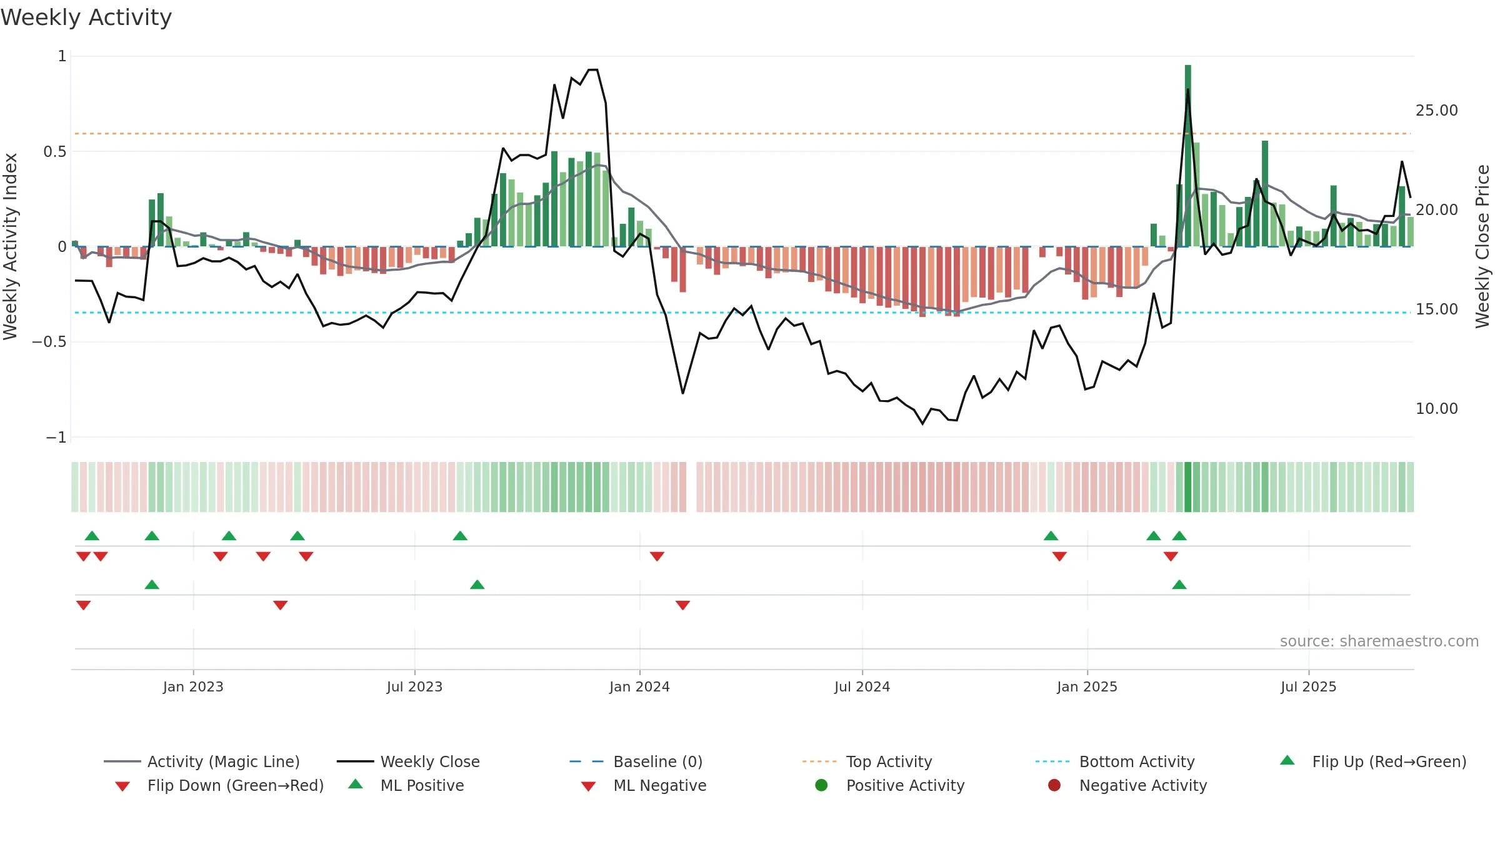This screenshot has width=1500, height=844.
Task: Click the 1 tick at top of index axis
Action: pos(62,56)
